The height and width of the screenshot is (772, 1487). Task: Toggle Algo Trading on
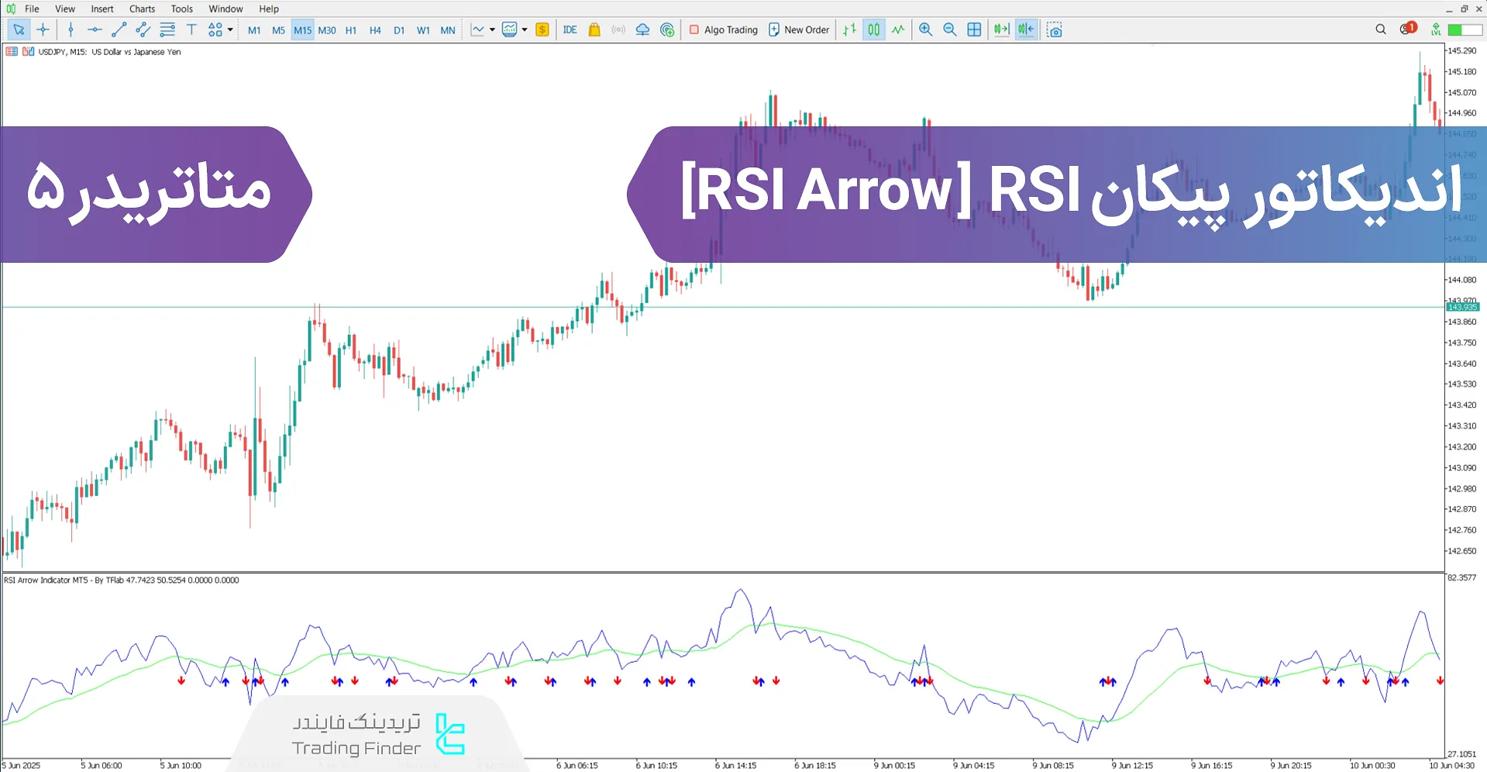pyautogui.click(x=721, y=29)
